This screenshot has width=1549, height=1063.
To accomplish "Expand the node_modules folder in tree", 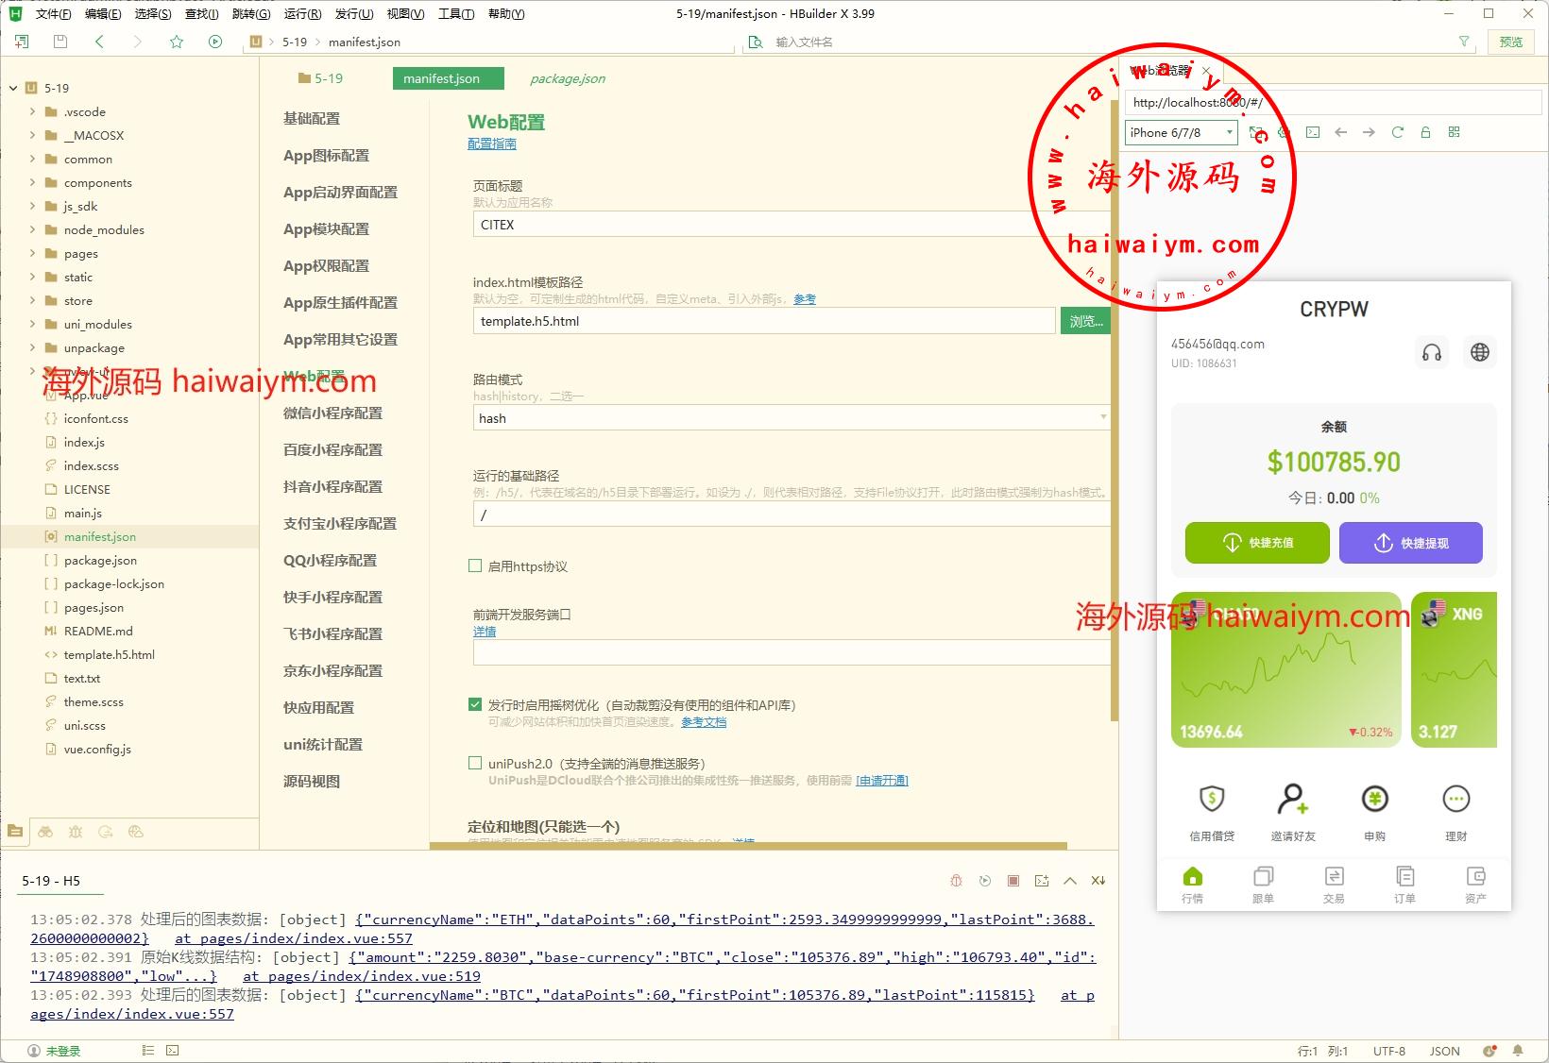I will click(32, 229).
